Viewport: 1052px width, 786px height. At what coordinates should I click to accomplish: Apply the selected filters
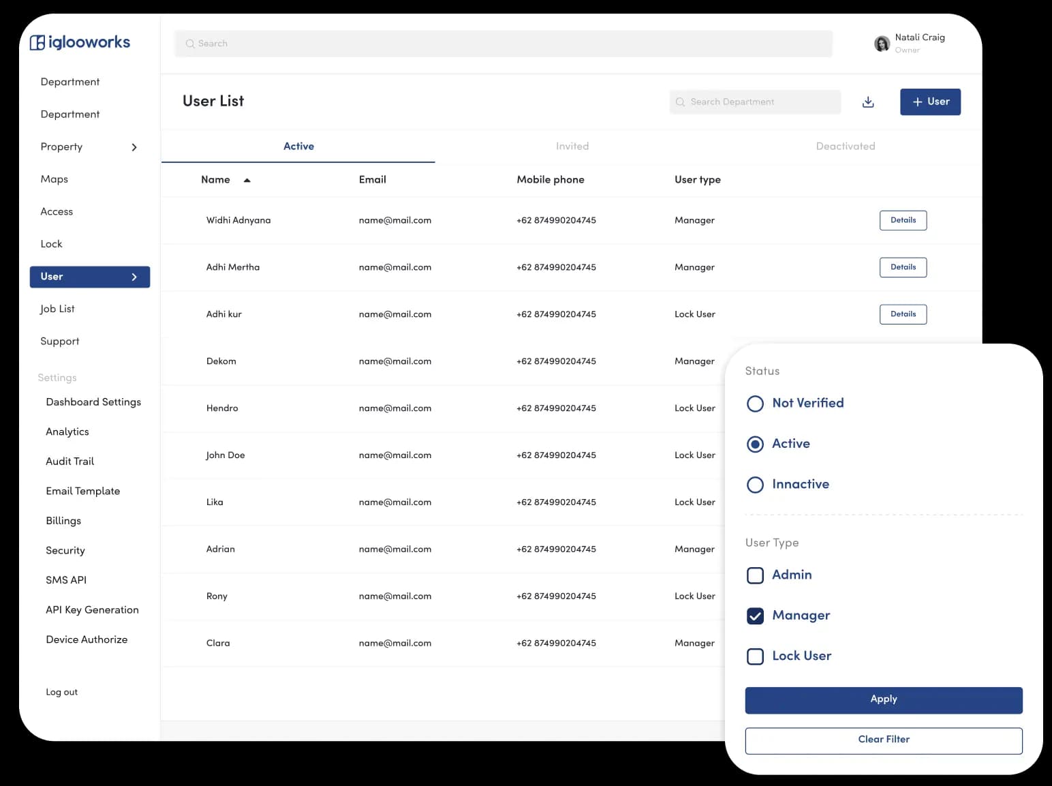coord(883,699)
